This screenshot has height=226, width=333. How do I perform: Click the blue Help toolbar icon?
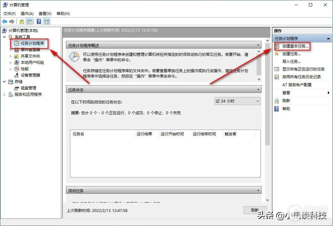tap(39, 21)
